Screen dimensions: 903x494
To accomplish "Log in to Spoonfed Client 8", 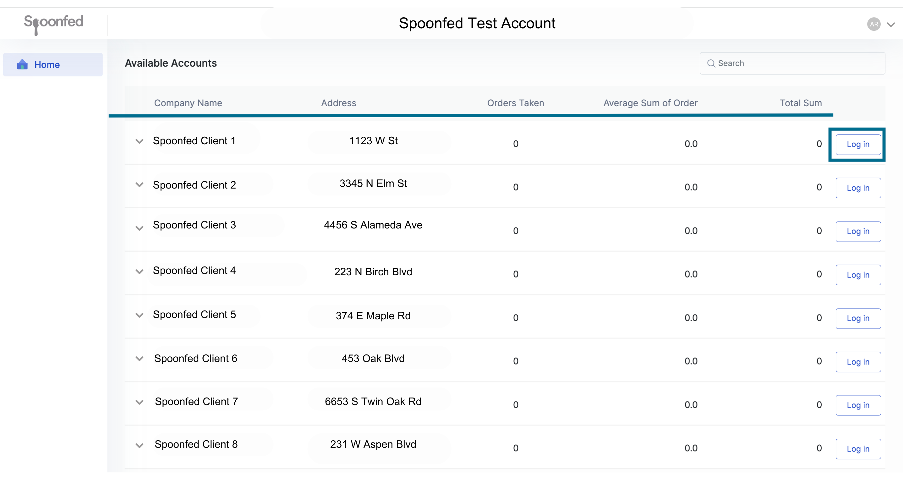I will click(858, 449).
